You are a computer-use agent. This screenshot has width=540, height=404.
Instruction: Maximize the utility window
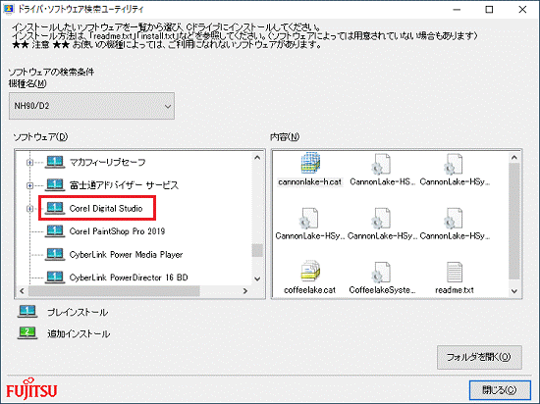pyautogui.click(x=489, y=10)
